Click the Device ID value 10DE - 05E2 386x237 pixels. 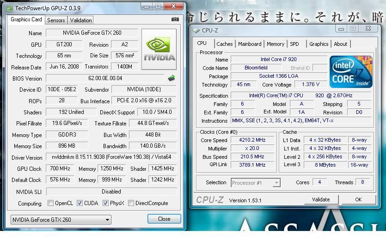coord(62,89)
